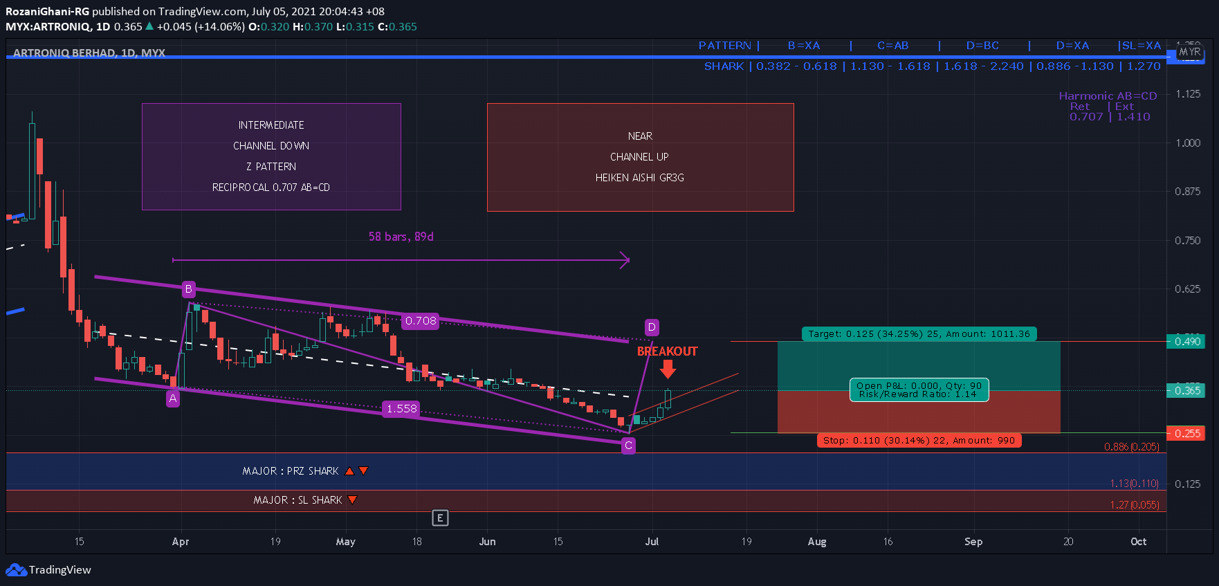Screen dimensions: 1219x586
Task: Click the 'MAJOR : PRZ SHARK' text
Action: pos(291,471)
